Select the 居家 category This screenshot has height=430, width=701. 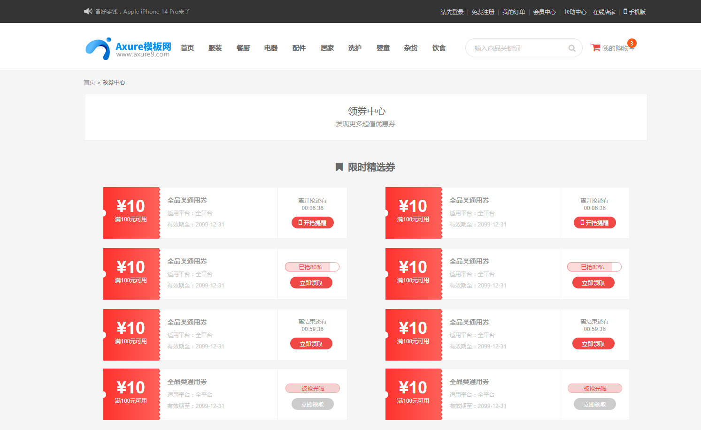(x=327, y=48)
